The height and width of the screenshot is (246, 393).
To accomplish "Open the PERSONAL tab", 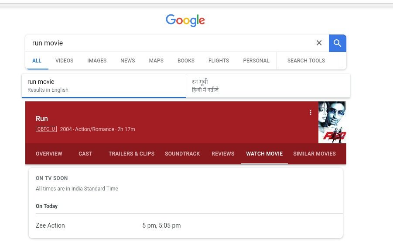I will pyautogui.click(x=256, y=61).
